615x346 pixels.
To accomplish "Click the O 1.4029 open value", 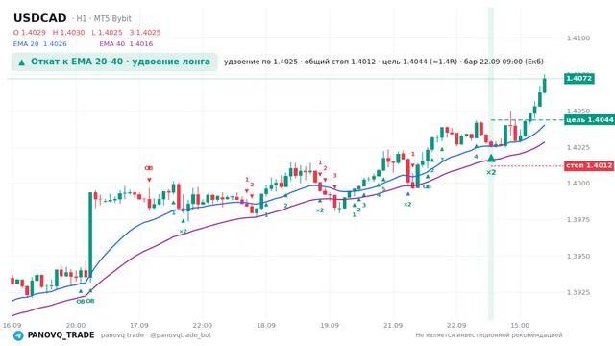I will click(x=30, y=32).
